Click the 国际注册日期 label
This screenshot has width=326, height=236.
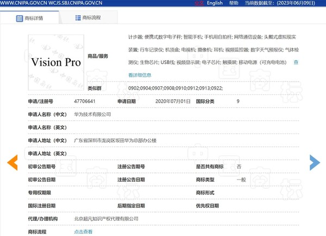pos(42,206)
